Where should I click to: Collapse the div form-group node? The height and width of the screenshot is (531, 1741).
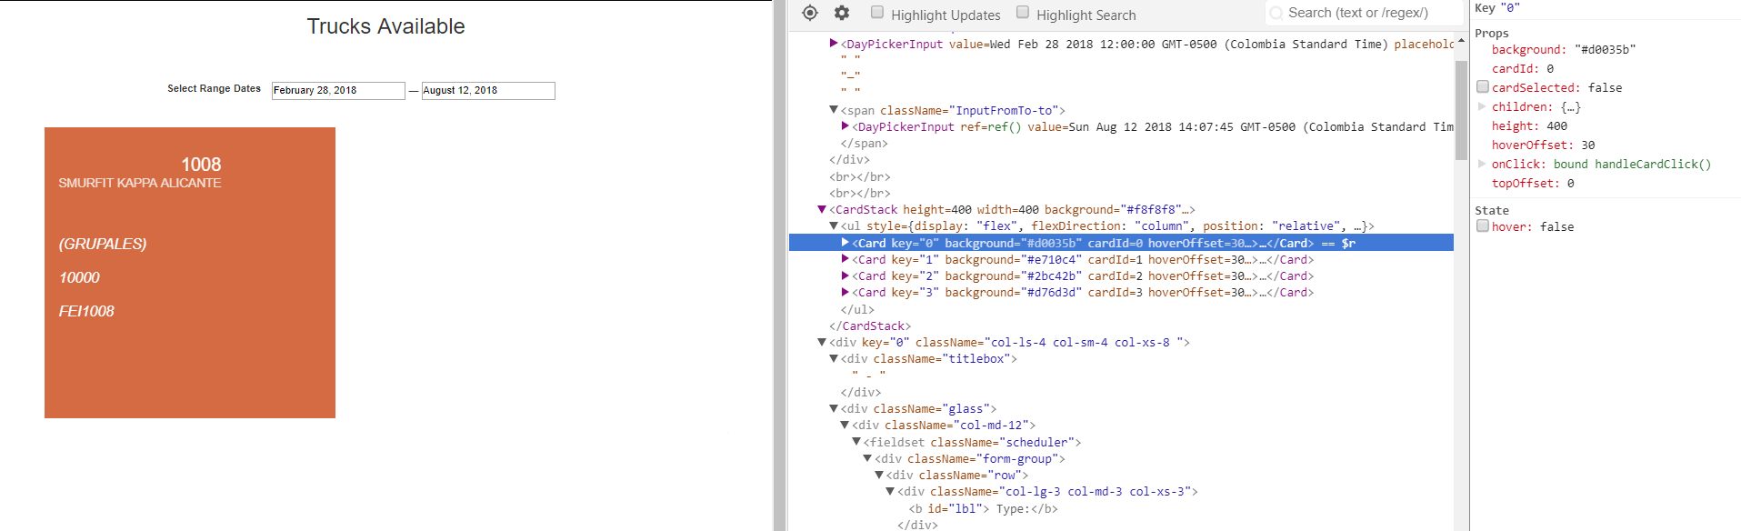(867, 458)
